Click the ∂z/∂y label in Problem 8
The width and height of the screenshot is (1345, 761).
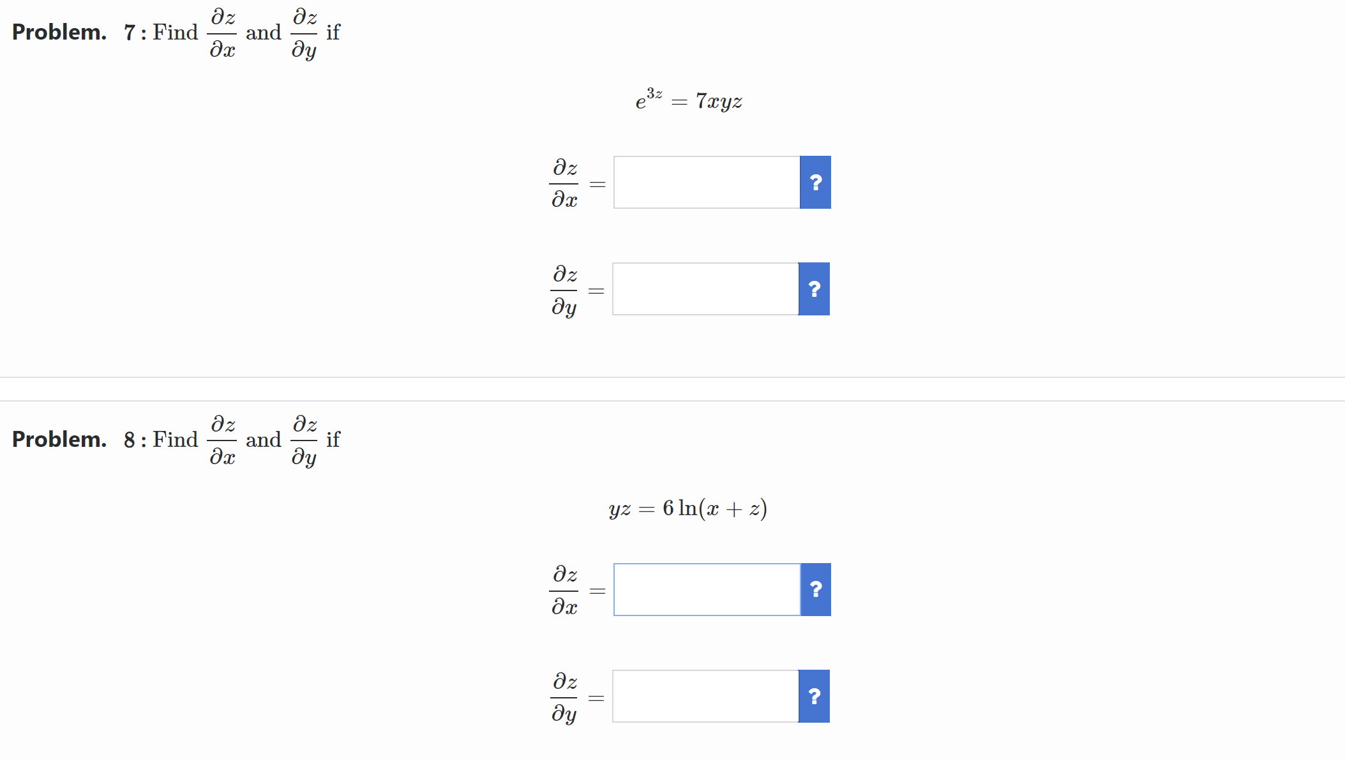[x=564, y=696]
